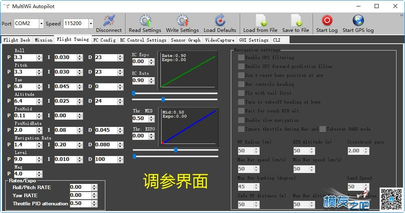
Task: Enable GPS filtering checkbox
Action: (241, 57)
